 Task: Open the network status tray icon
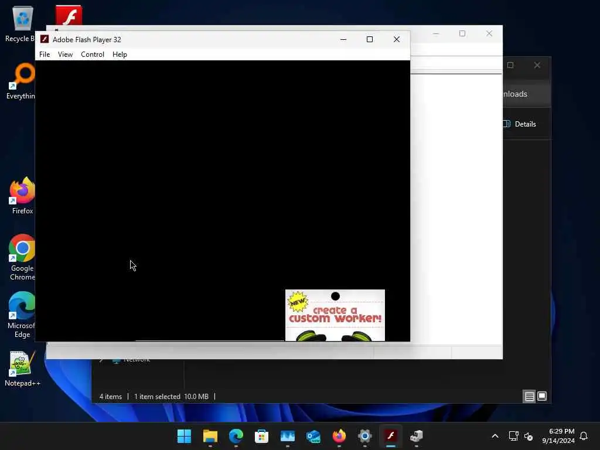point(513,436)
